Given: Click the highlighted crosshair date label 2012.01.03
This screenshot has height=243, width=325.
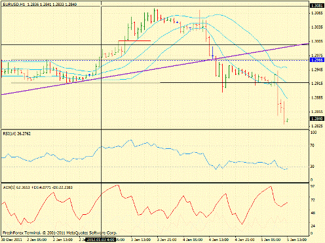Looking at the screenshot, I should [x=100, y=240].
